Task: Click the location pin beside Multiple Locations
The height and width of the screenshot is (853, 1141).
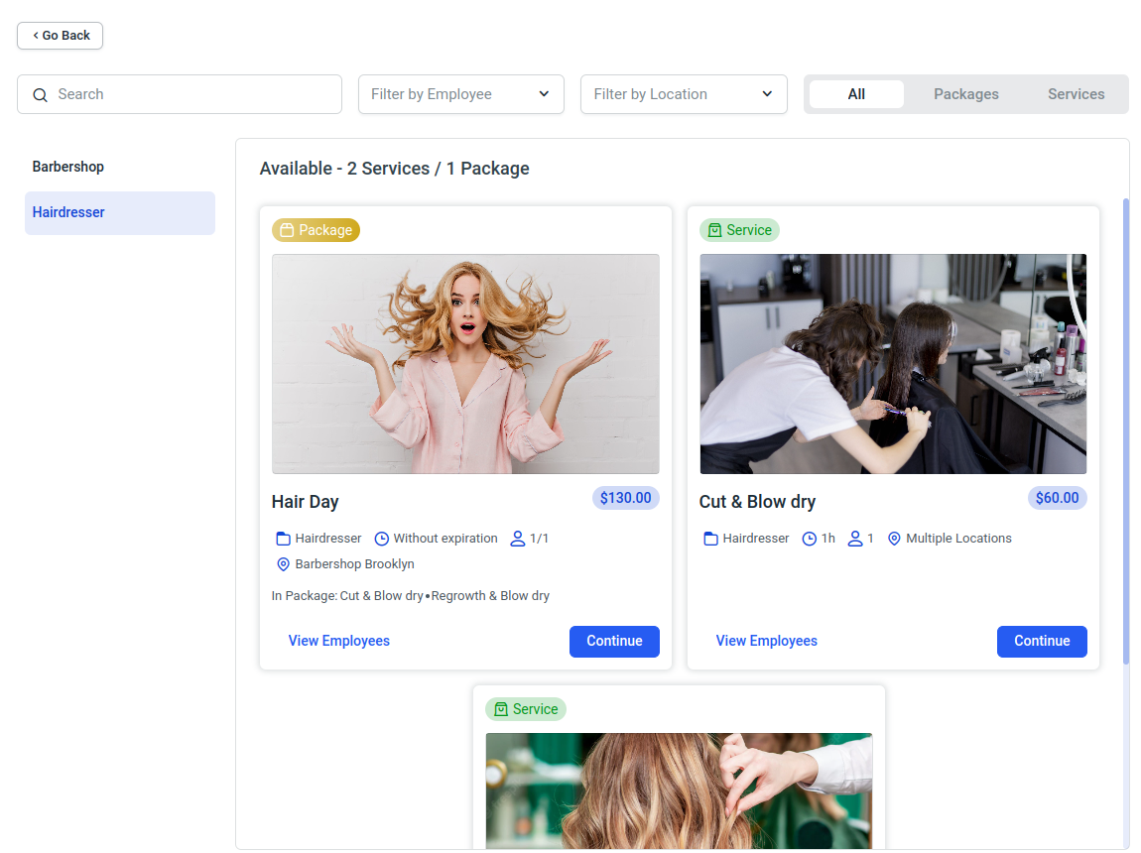Action: pos(894,539)
